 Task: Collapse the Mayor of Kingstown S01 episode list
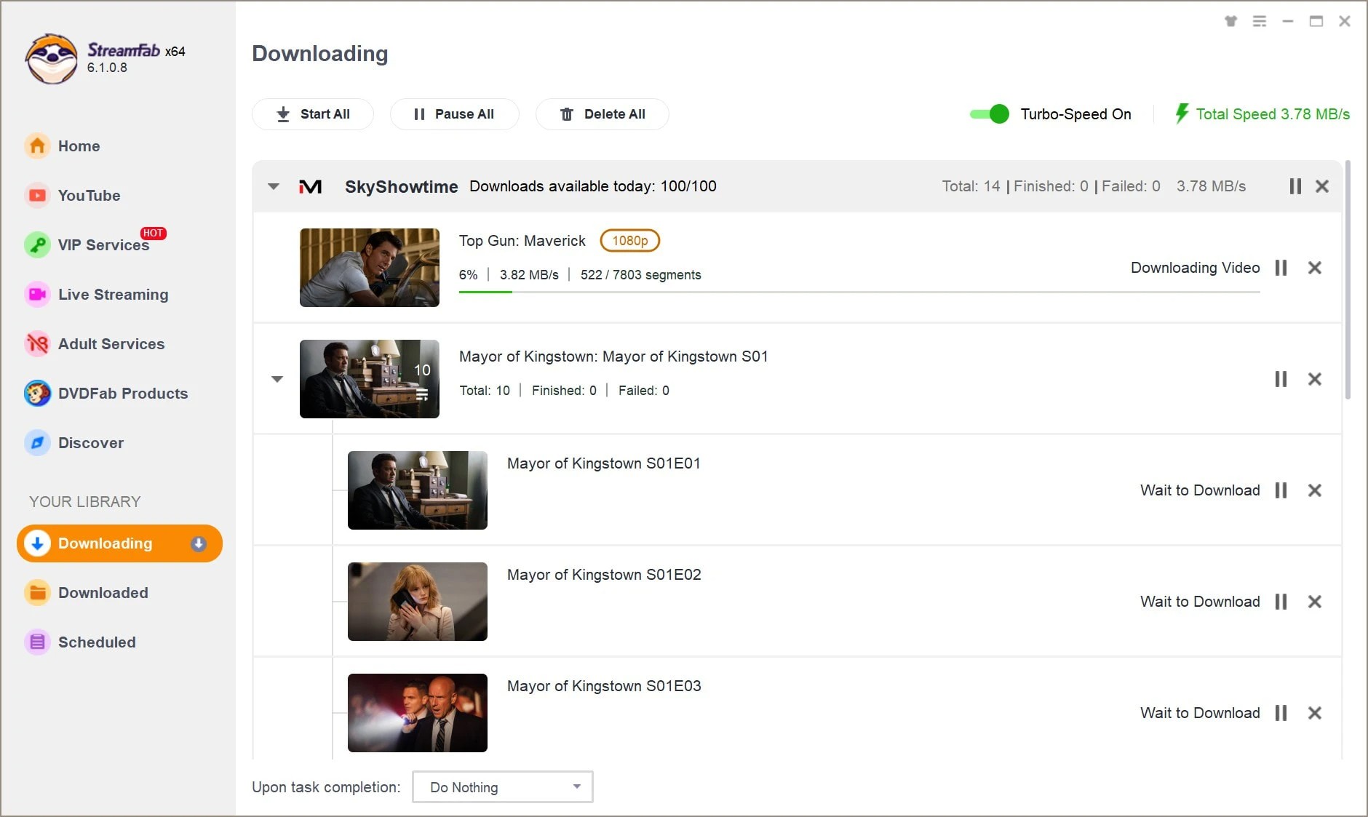(277, 379)
